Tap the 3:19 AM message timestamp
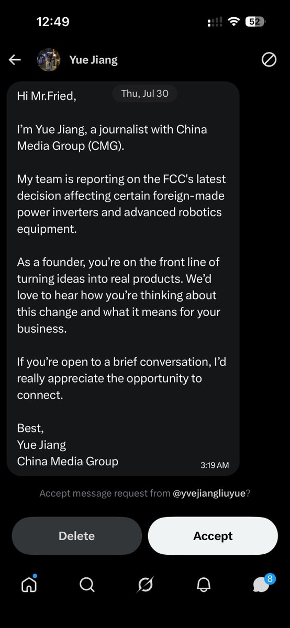290x628 pixels. (x=215, y=465)
